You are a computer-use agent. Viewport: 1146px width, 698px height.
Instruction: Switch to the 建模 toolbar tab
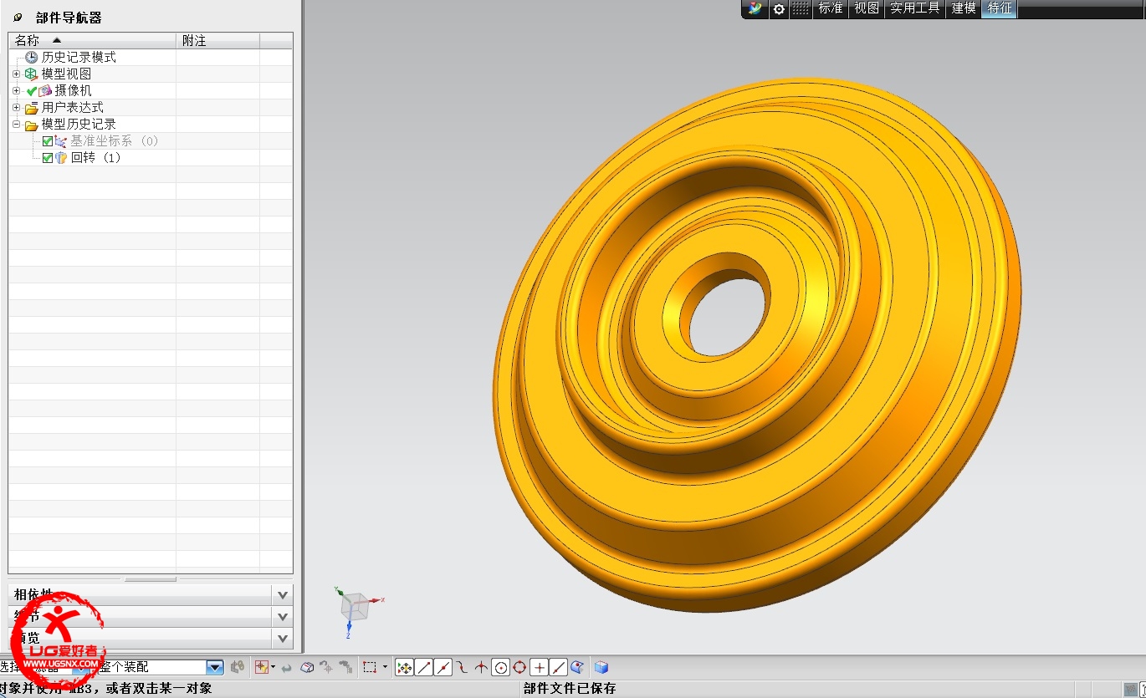click(964, 8)
